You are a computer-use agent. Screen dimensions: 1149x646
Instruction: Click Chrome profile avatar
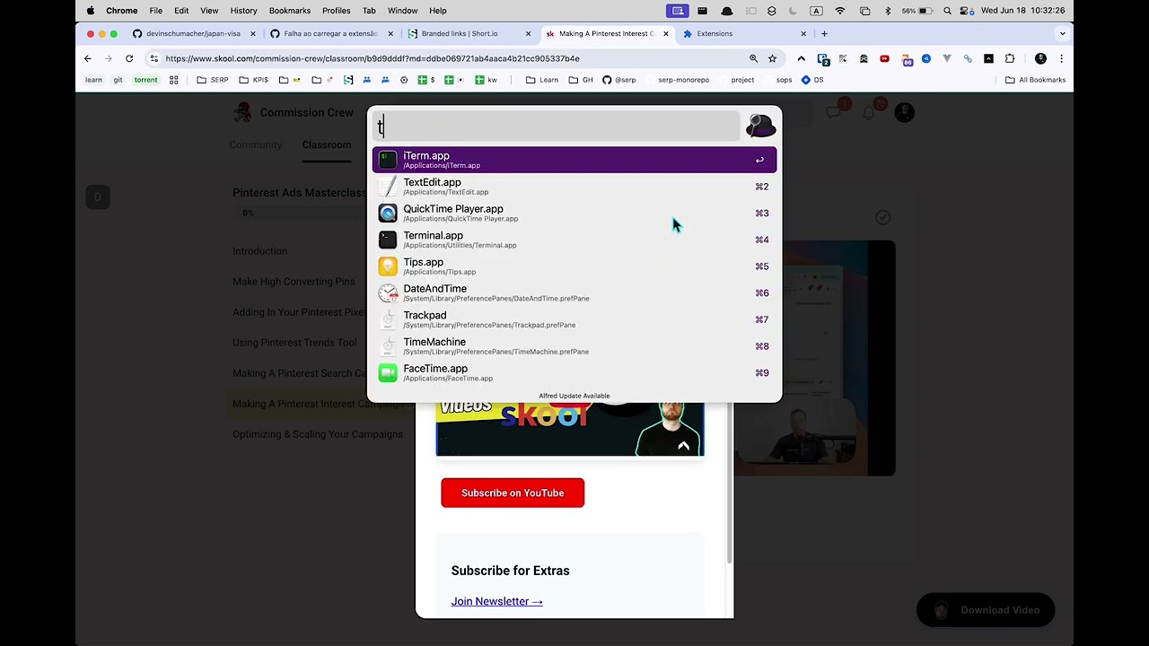pyautogui.click(x=1040, y=58)
